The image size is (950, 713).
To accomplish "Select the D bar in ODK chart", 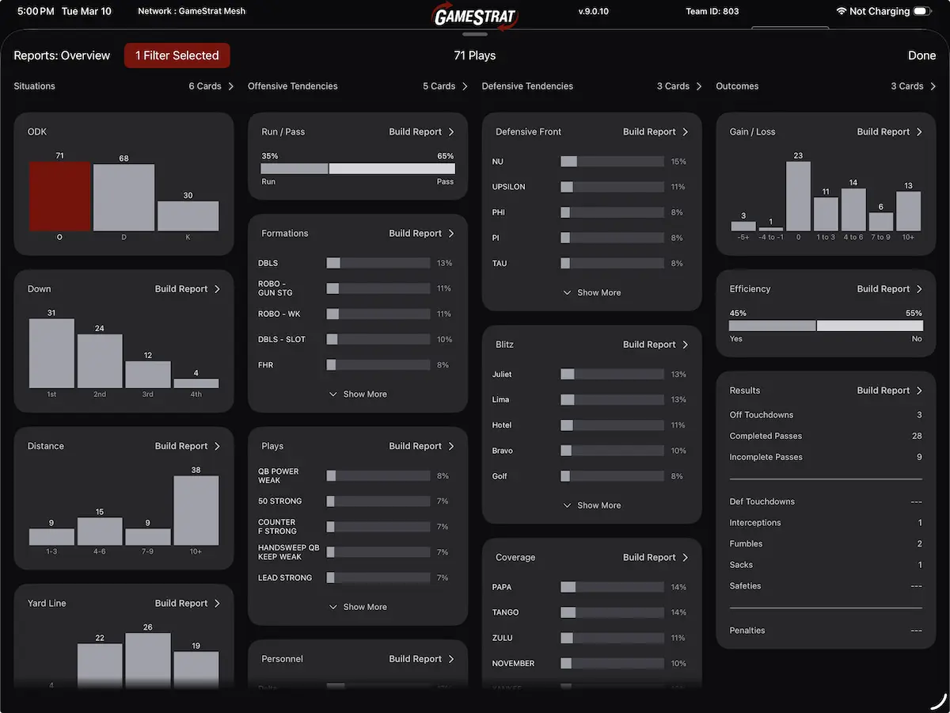I will 124,198.
